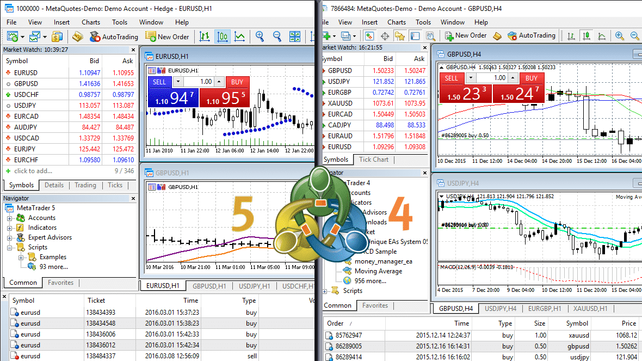
Task: Open dropdown arrow beside MetaTrader 5 new chart
Action: click(22, 37)
